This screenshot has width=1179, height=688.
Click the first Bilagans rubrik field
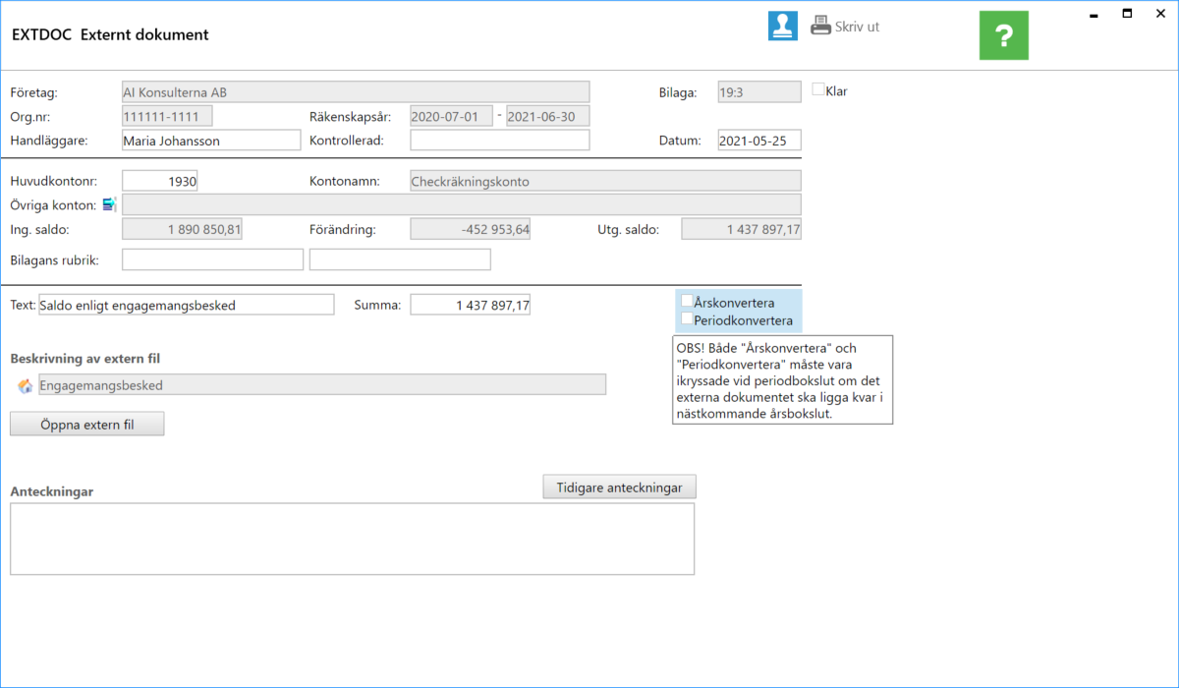coord(212,259)
